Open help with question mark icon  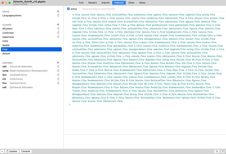[x=222, y=151]
